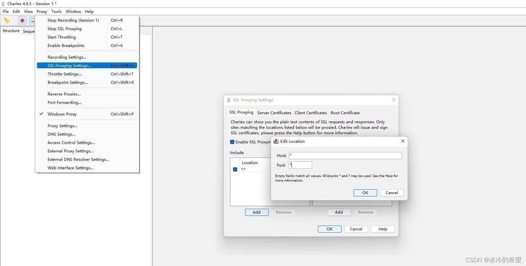
Task: Open External DNS Resolver Settings...
Action: pos(87,159)
